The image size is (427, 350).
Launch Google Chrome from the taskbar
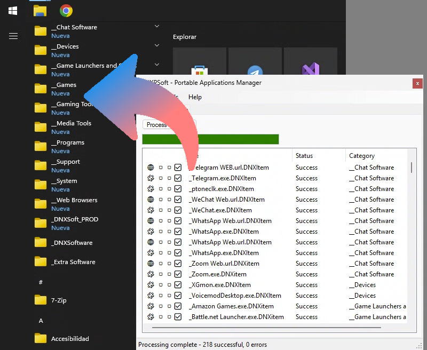66,11
